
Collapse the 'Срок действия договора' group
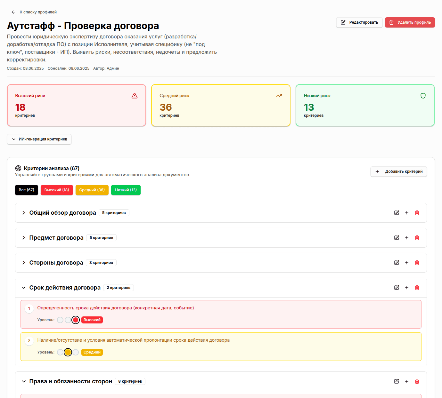click(x=24, y=288)
